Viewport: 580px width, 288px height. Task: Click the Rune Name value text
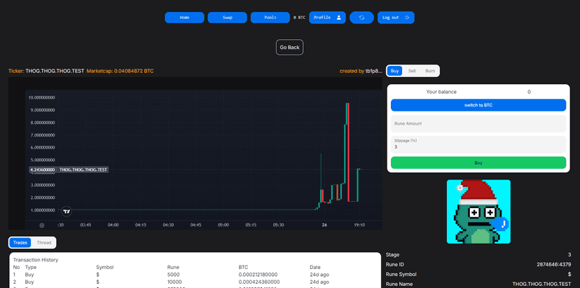541,284
